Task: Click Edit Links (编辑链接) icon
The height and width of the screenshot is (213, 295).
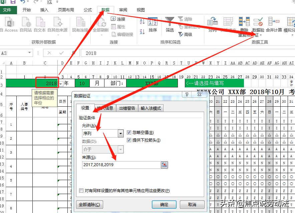Action: click(114, 35)
